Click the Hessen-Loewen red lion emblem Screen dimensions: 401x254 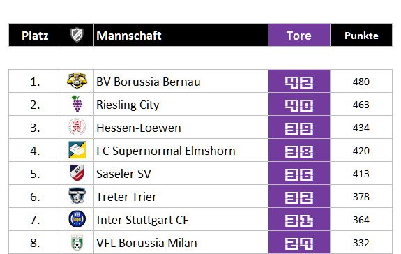tap(77, 127)
